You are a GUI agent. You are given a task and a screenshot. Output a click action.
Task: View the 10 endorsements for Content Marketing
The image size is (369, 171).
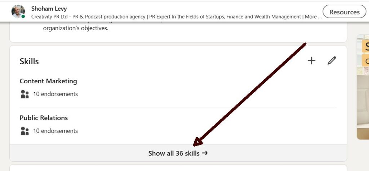coord(55,94)
